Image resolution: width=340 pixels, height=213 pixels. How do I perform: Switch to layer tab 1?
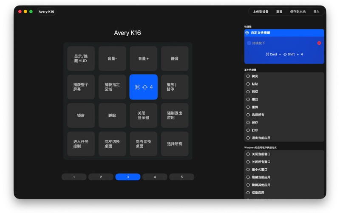pos(74,177)
